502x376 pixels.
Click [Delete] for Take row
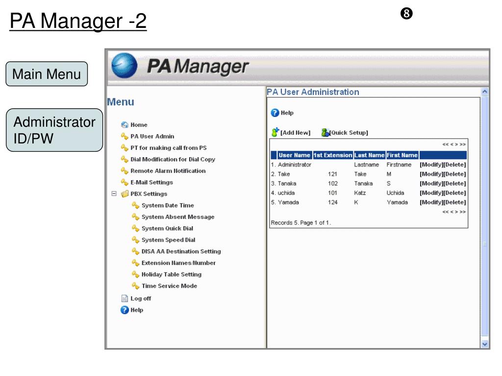[454, 174]
